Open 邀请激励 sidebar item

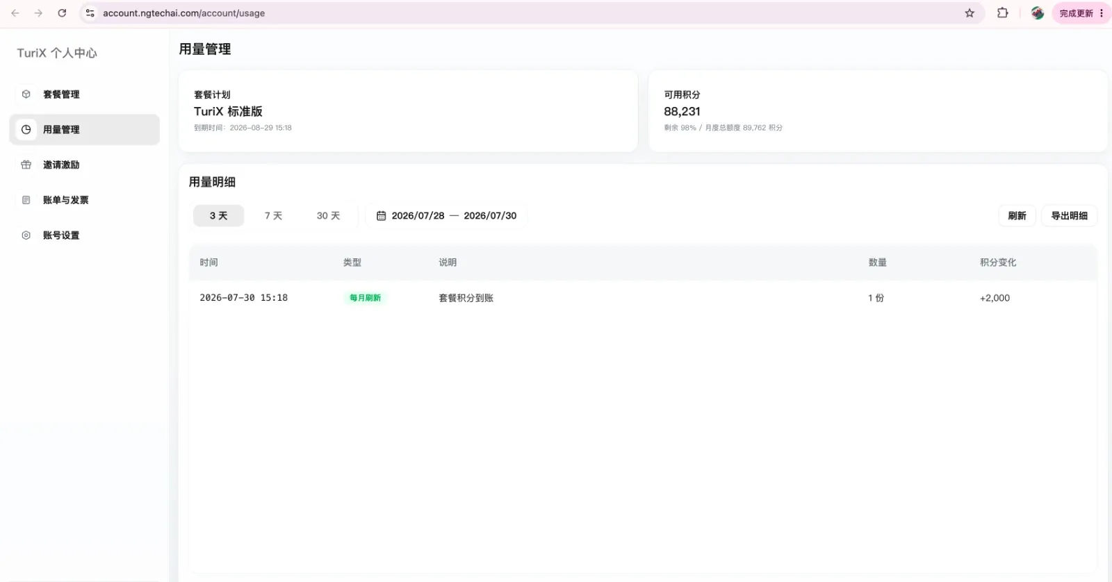tap(84, 165)
